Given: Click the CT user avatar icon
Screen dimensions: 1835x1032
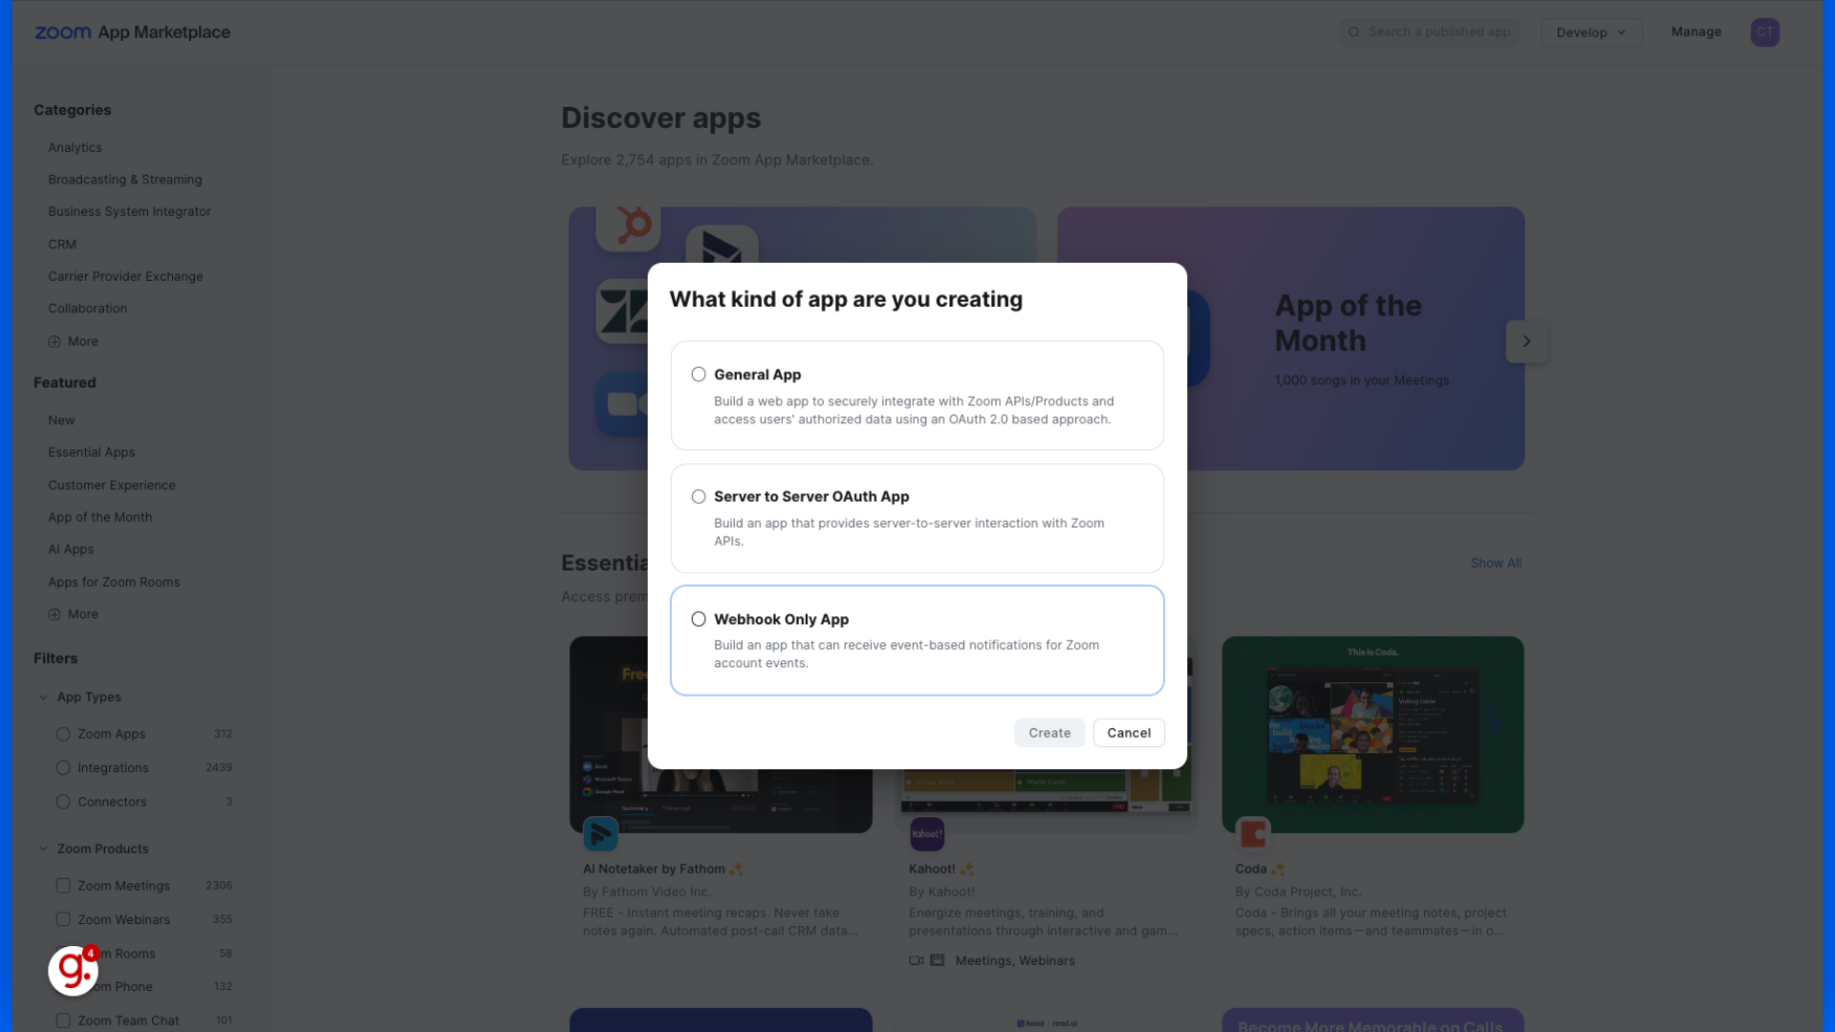Looking at the screenshot, I should tap(1765, 32).
